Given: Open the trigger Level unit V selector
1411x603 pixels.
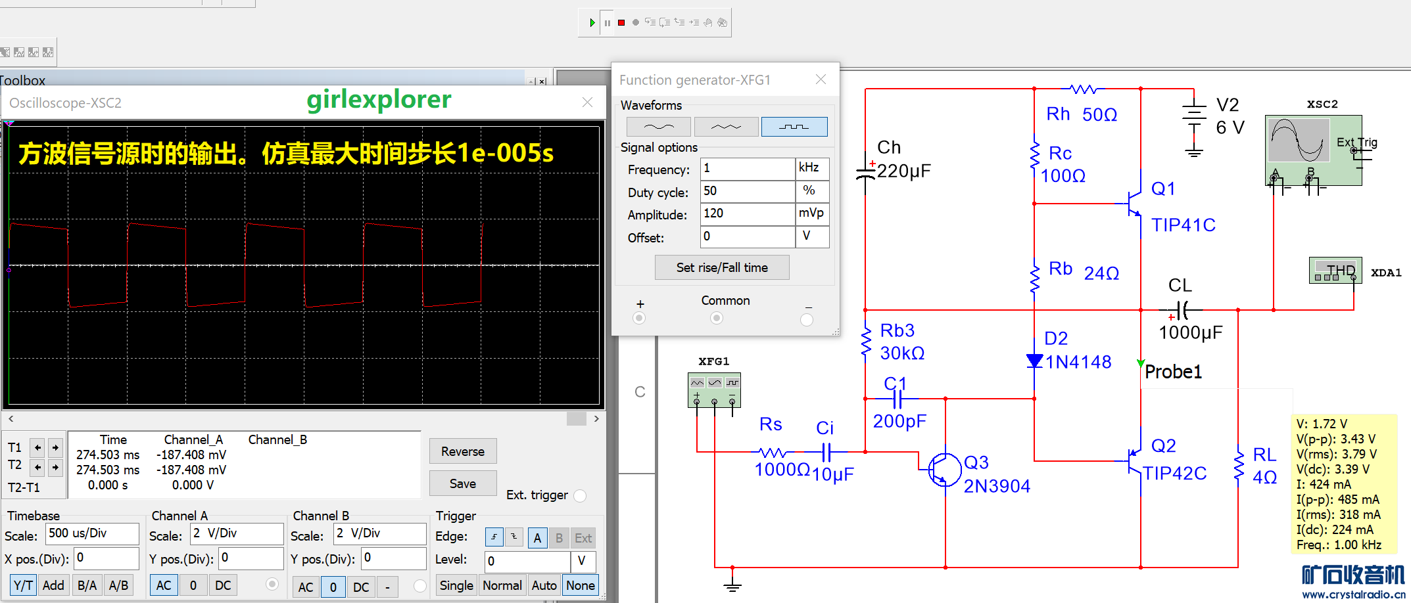Looking at the screenshot, I should (583, 561).
